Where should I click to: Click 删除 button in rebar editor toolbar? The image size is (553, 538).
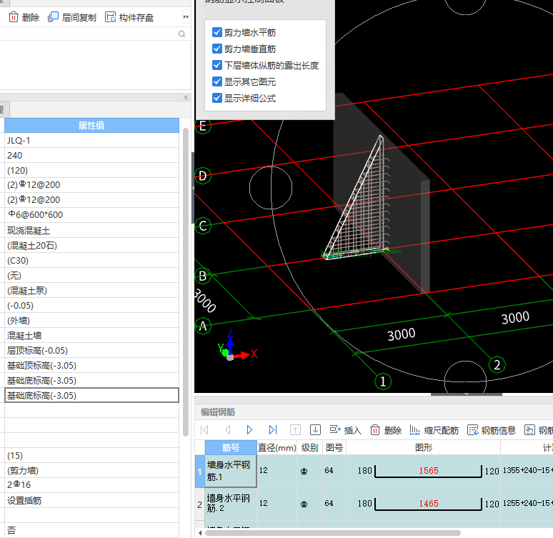pos(386,430)
